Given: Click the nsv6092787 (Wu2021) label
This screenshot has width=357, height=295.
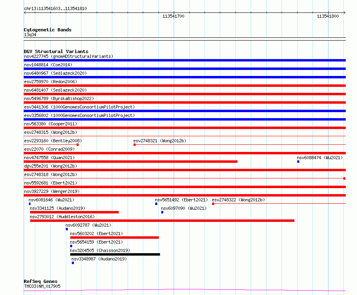Looking at the screenshot, I should tap(88, 225).
